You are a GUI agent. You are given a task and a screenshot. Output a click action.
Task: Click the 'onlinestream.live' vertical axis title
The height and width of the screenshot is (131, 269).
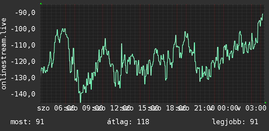pos(4,53)
